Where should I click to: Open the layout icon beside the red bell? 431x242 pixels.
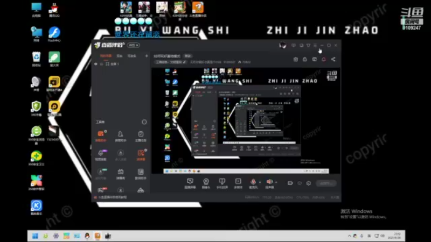pos(315,59)
